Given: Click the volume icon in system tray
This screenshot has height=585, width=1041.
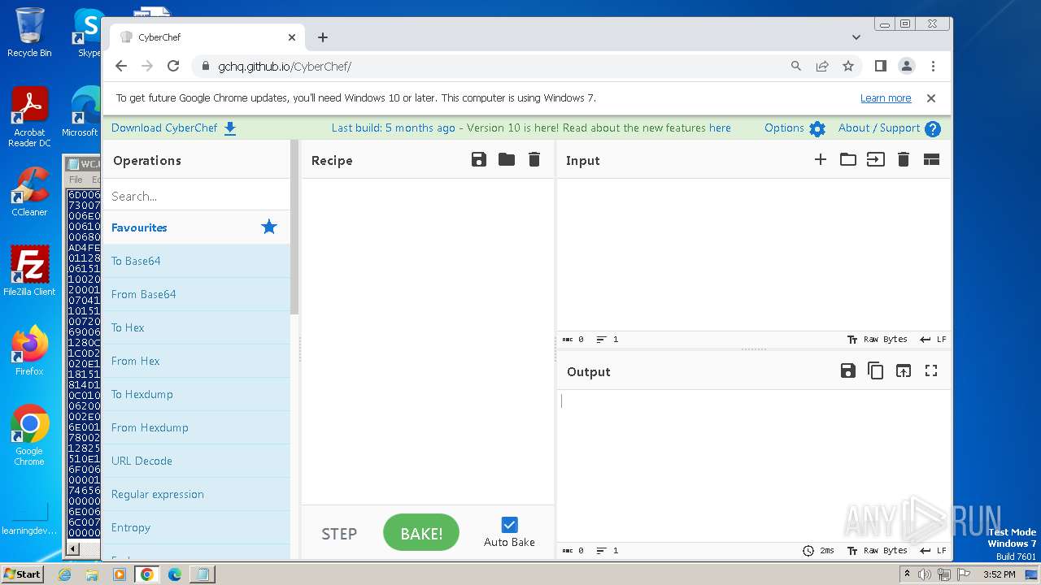Looking at the screenshot, I should [x=925, y=574].
